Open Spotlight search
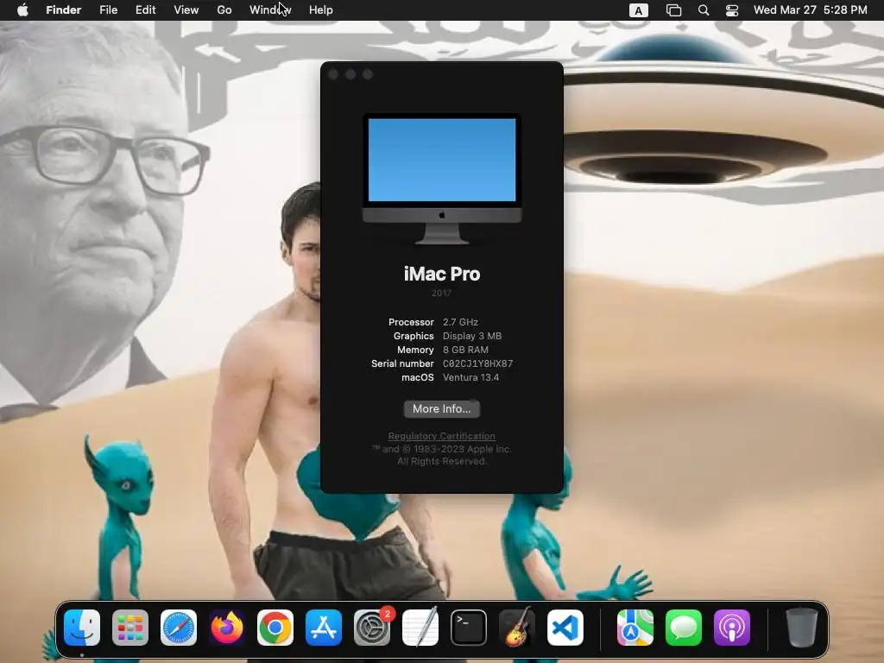 [x=704, y=10]
